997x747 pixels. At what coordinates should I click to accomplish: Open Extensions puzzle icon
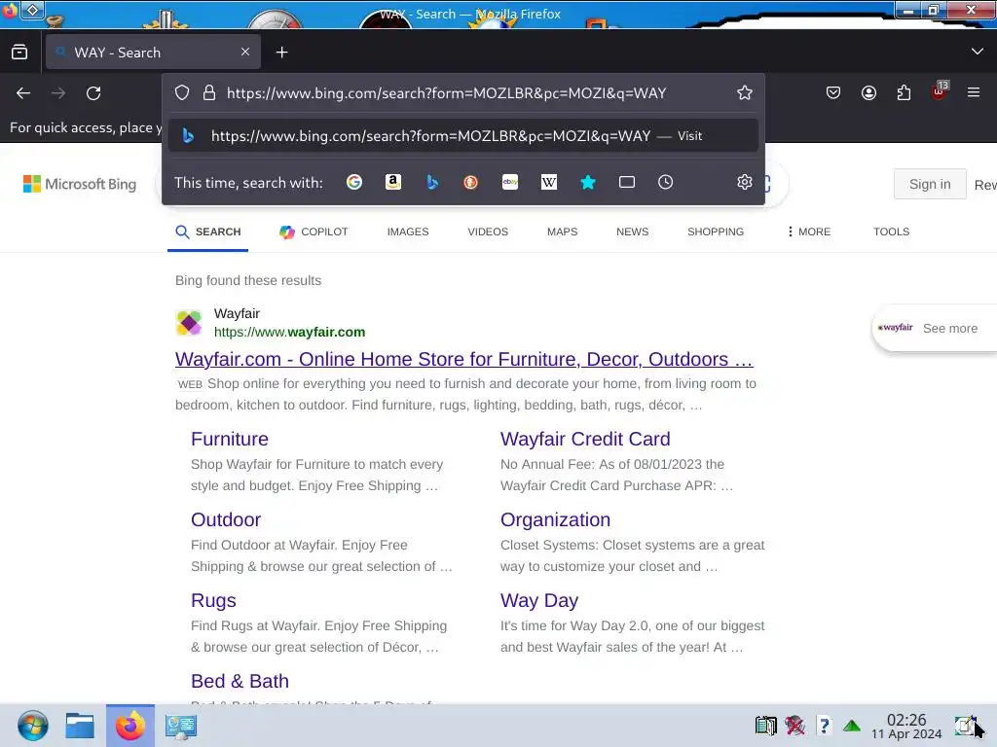pos(904,92)
